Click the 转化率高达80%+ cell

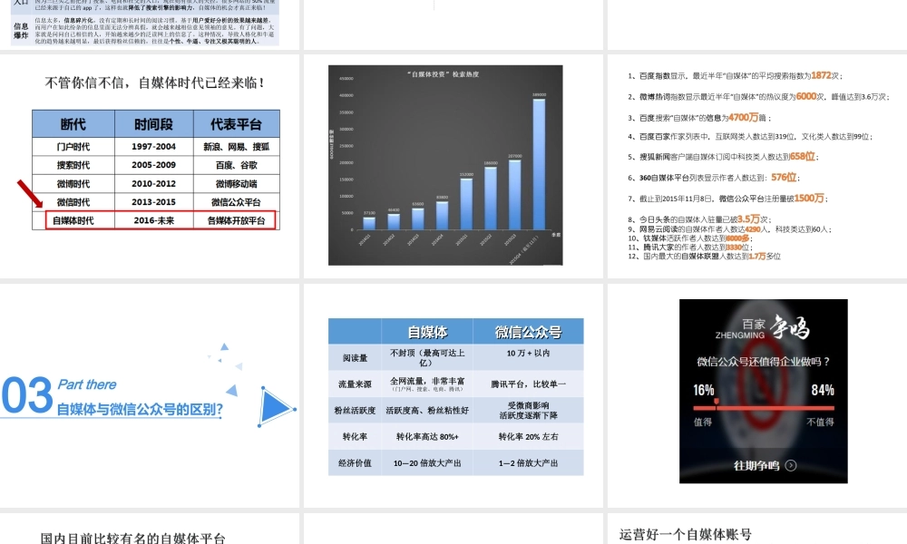[427, 436]
